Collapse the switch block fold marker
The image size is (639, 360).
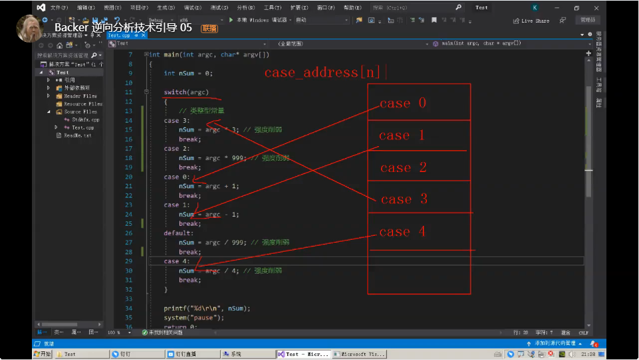[x=146, y=92]
